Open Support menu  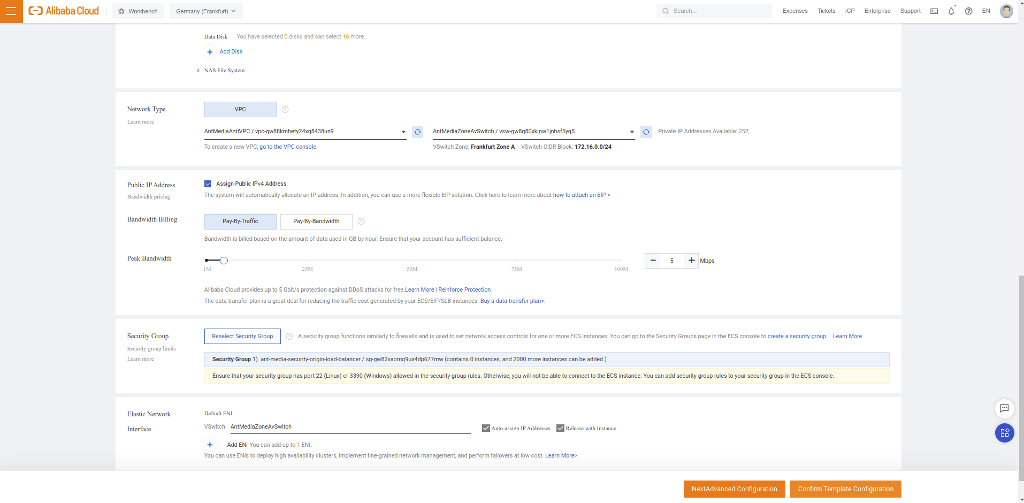(x=910, y=11)
